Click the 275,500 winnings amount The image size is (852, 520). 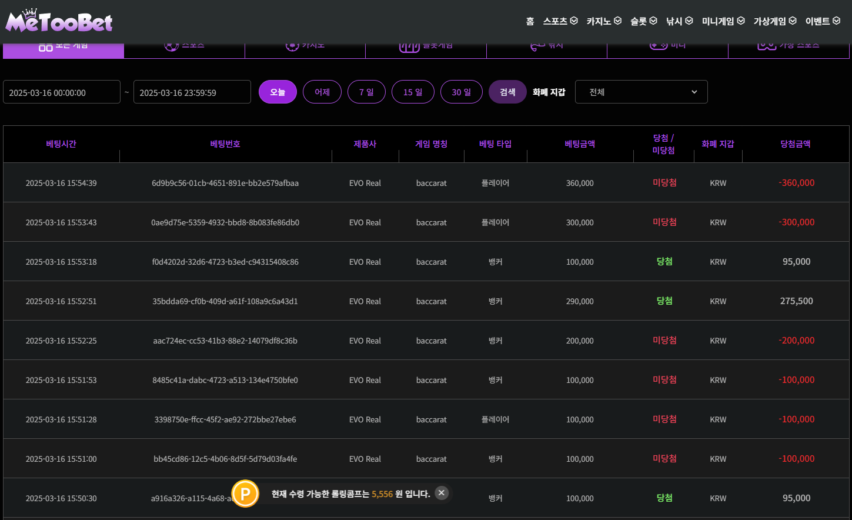point(797,301)
